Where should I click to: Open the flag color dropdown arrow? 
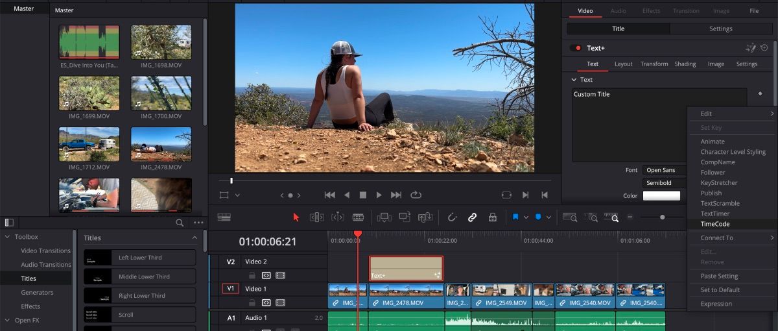pyautogui.click(x=526, y=217)
